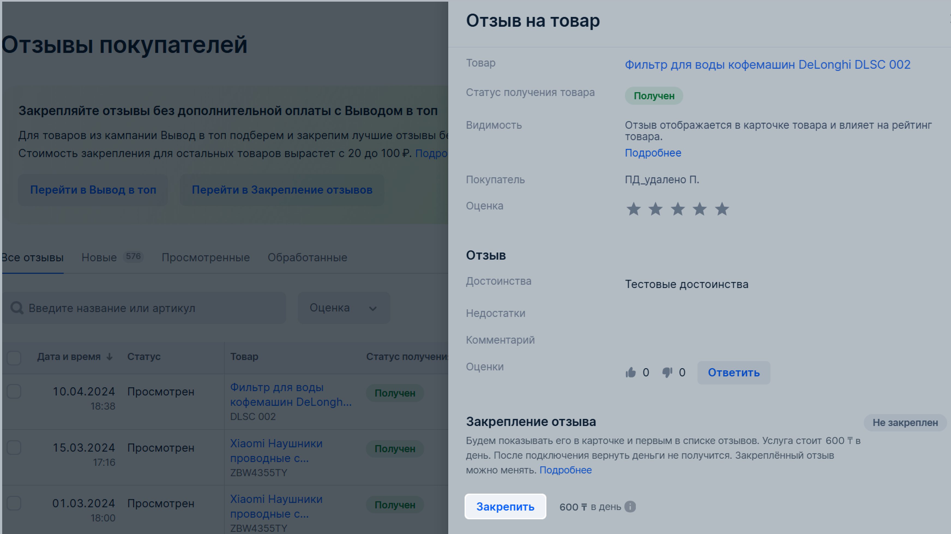This screenshot has width=951, height=534.
Task: Check the 10.04.2024 review row checkbox
Action: 14,391
